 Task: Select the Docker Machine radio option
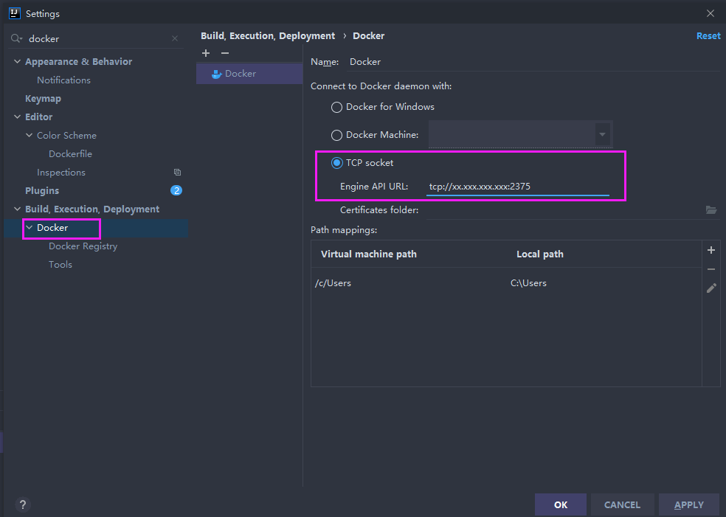point(336,135)
